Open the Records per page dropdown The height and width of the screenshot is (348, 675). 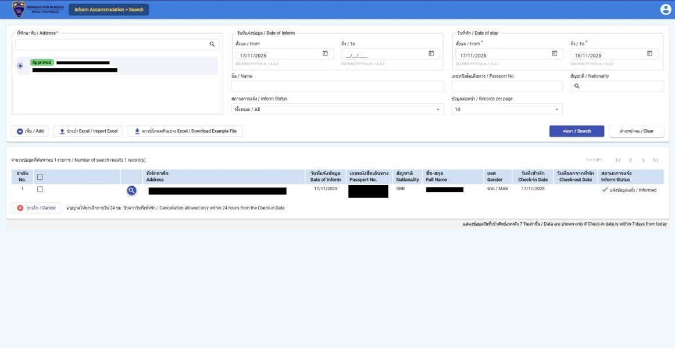pyautogui.click(x=506, y=109)
